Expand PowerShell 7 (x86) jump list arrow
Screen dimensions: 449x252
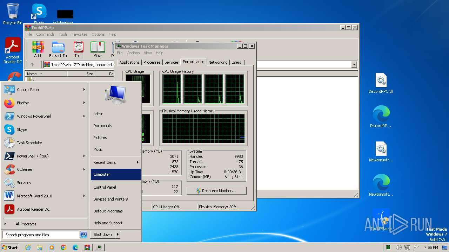point(84,156)
